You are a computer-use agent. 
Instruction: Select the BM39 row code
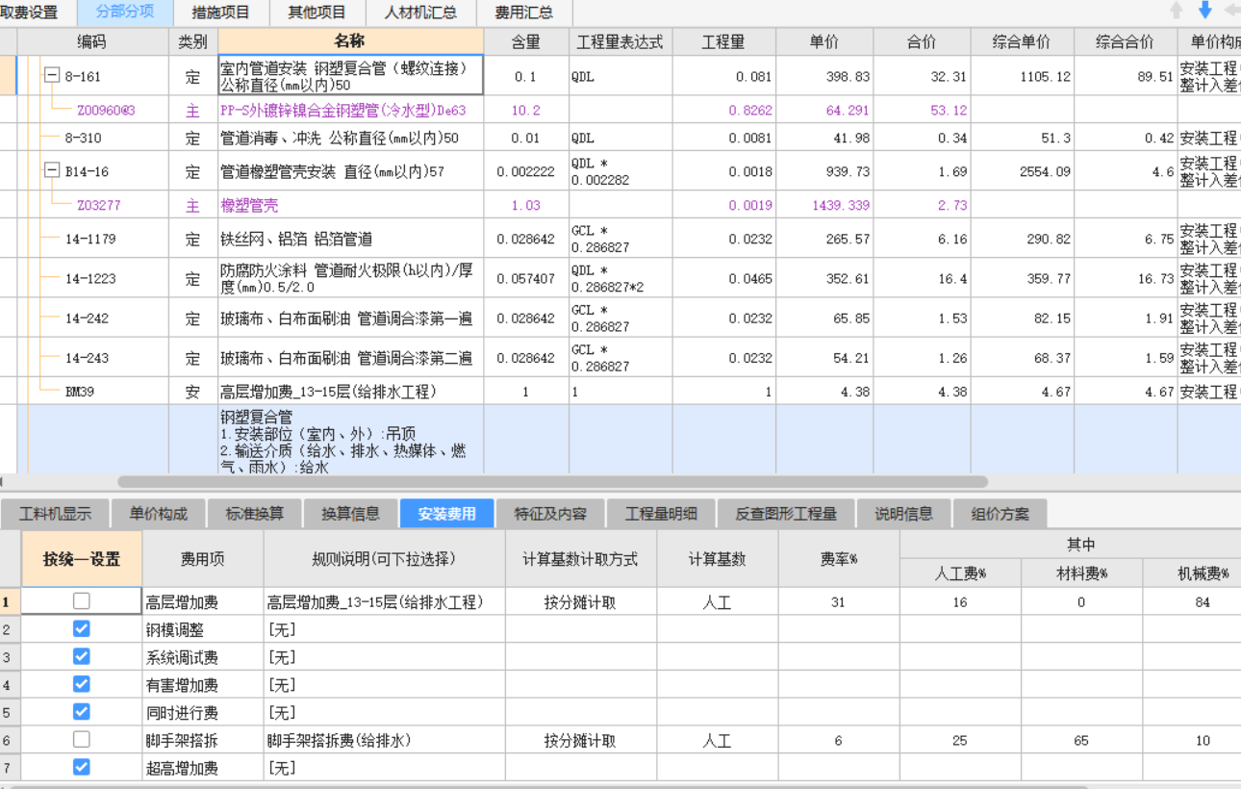tap(80, 392)
